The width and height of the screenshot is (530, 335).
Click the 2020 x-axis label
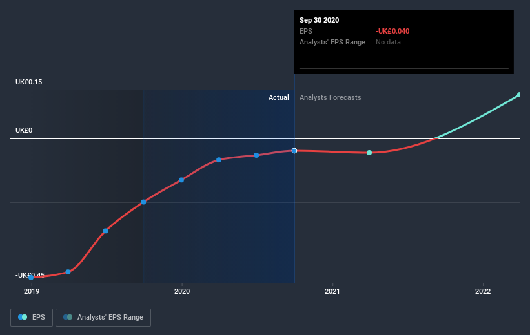(182, 291)
